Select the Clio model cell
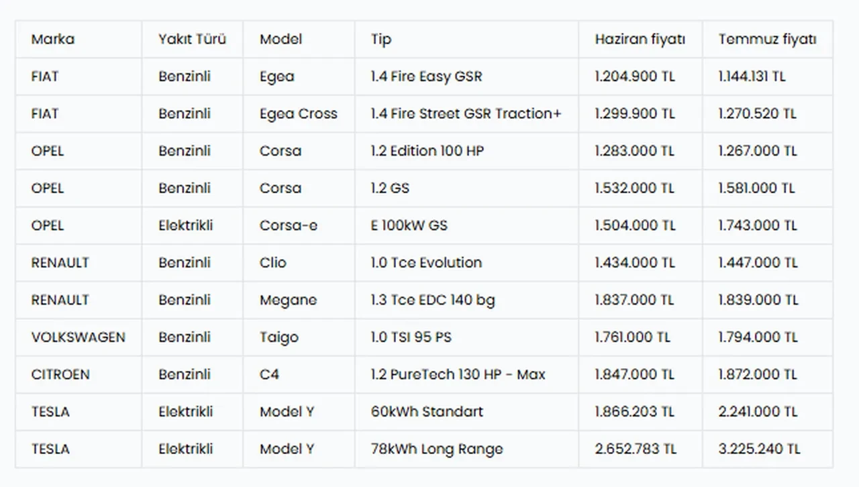Viewport: 859px width, 487px height. (272, 263)
